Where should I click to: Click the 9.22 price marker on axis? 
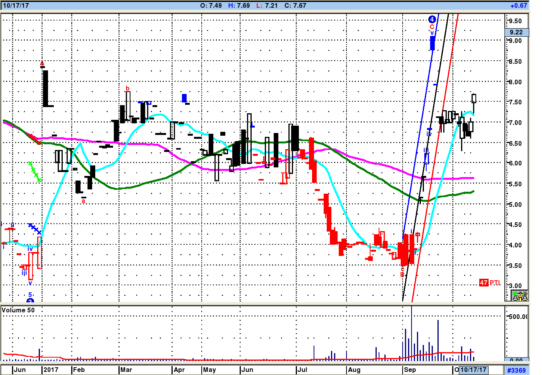(x=516, y=32)
